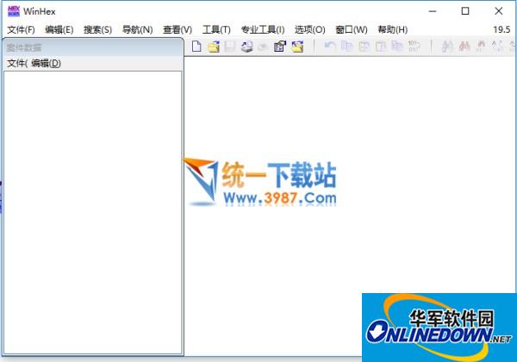Close the WinHex window
This screenshot has width=517, height=362.
point(499,11)
